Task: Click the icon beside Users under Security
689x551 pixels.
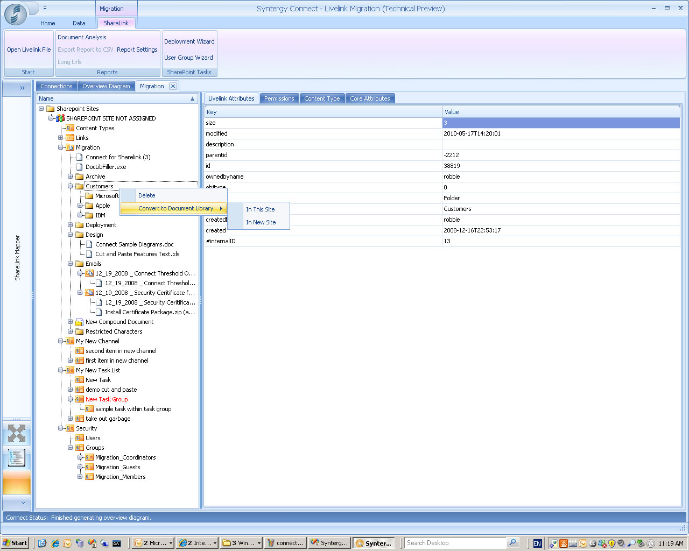Action: point(80,438)
